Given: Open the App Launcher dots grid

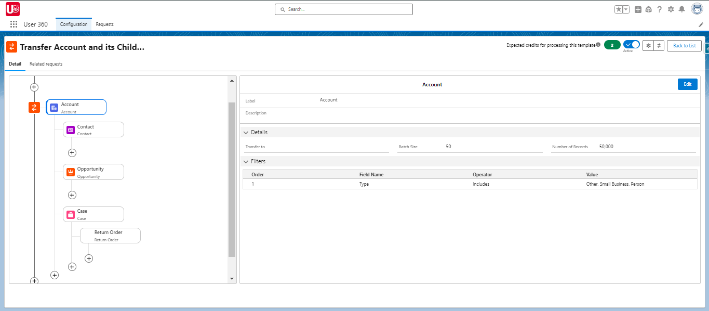Looking at the screenshot, I should 14,24.
